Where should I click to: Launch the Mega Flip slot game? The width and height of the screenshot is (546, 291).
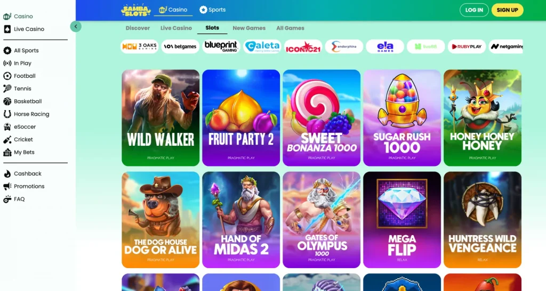pos(402,220)
